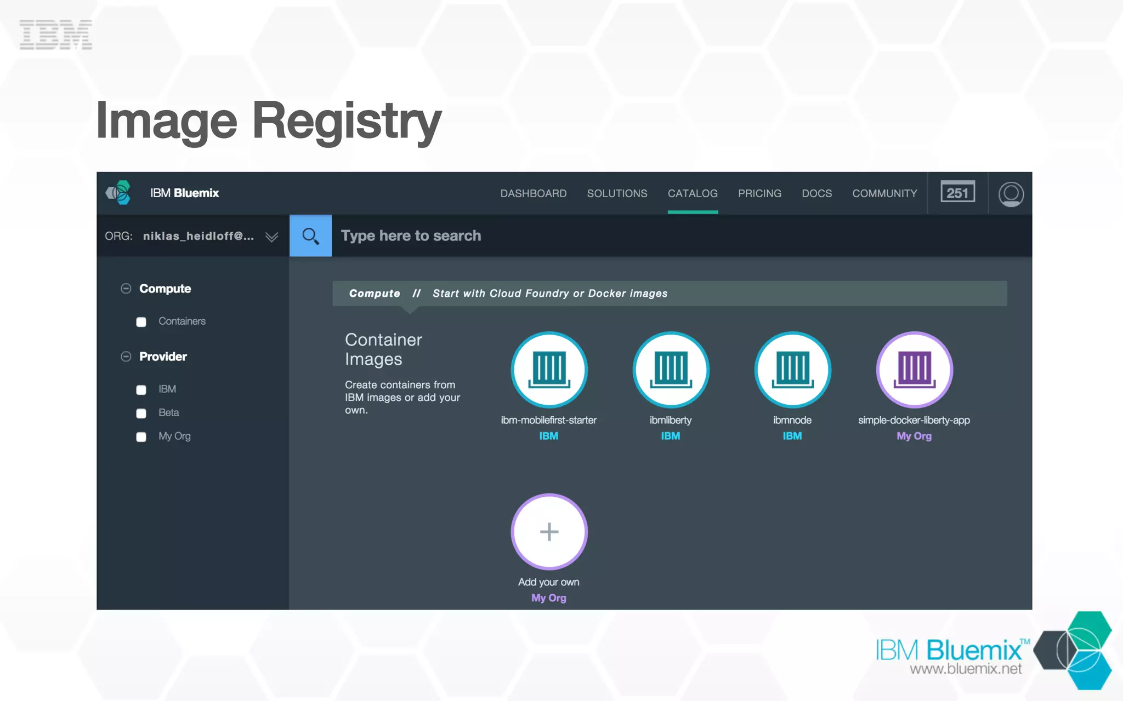
Task: Open the user profile avatar icon
Action: [1011, 194]
